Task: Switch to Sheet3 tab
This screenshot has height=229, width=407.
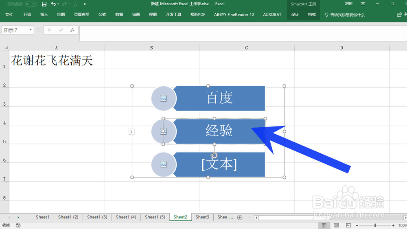Action: pos(202,217)
